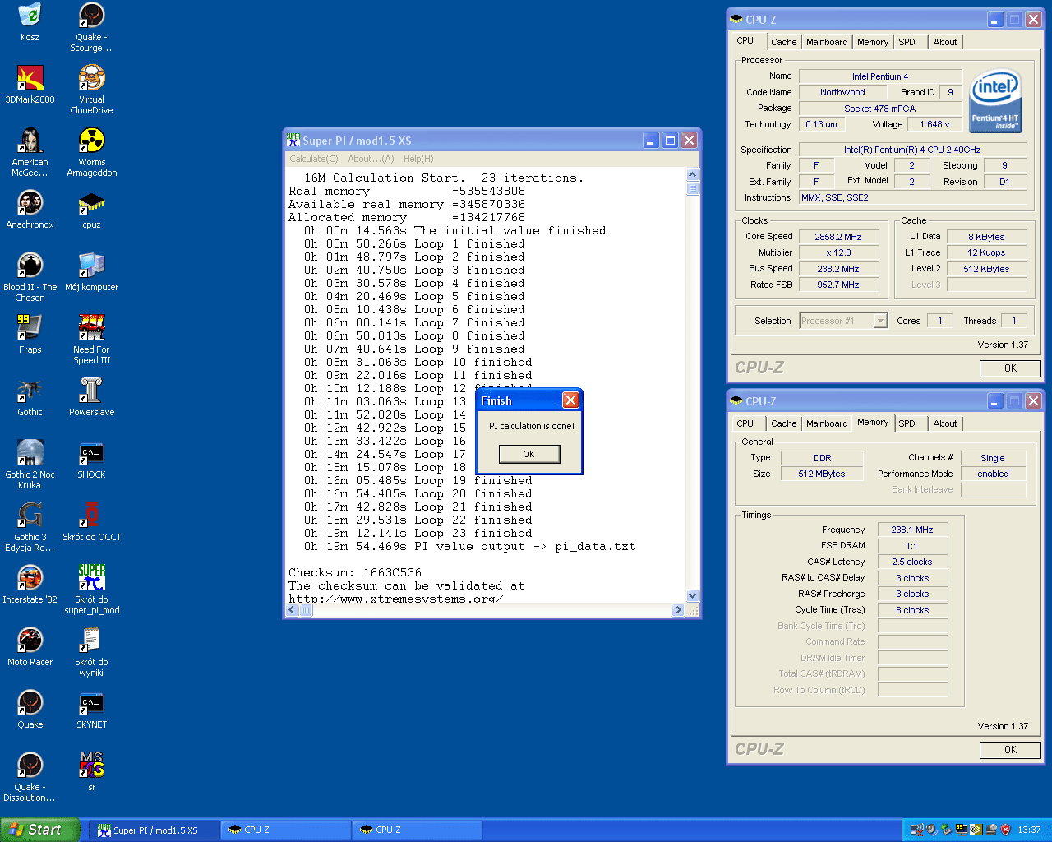Viewport: 1052px width, 842px height.
Task: Select Gothic 3 Edycja icon
Action: (x=30, y=527)
